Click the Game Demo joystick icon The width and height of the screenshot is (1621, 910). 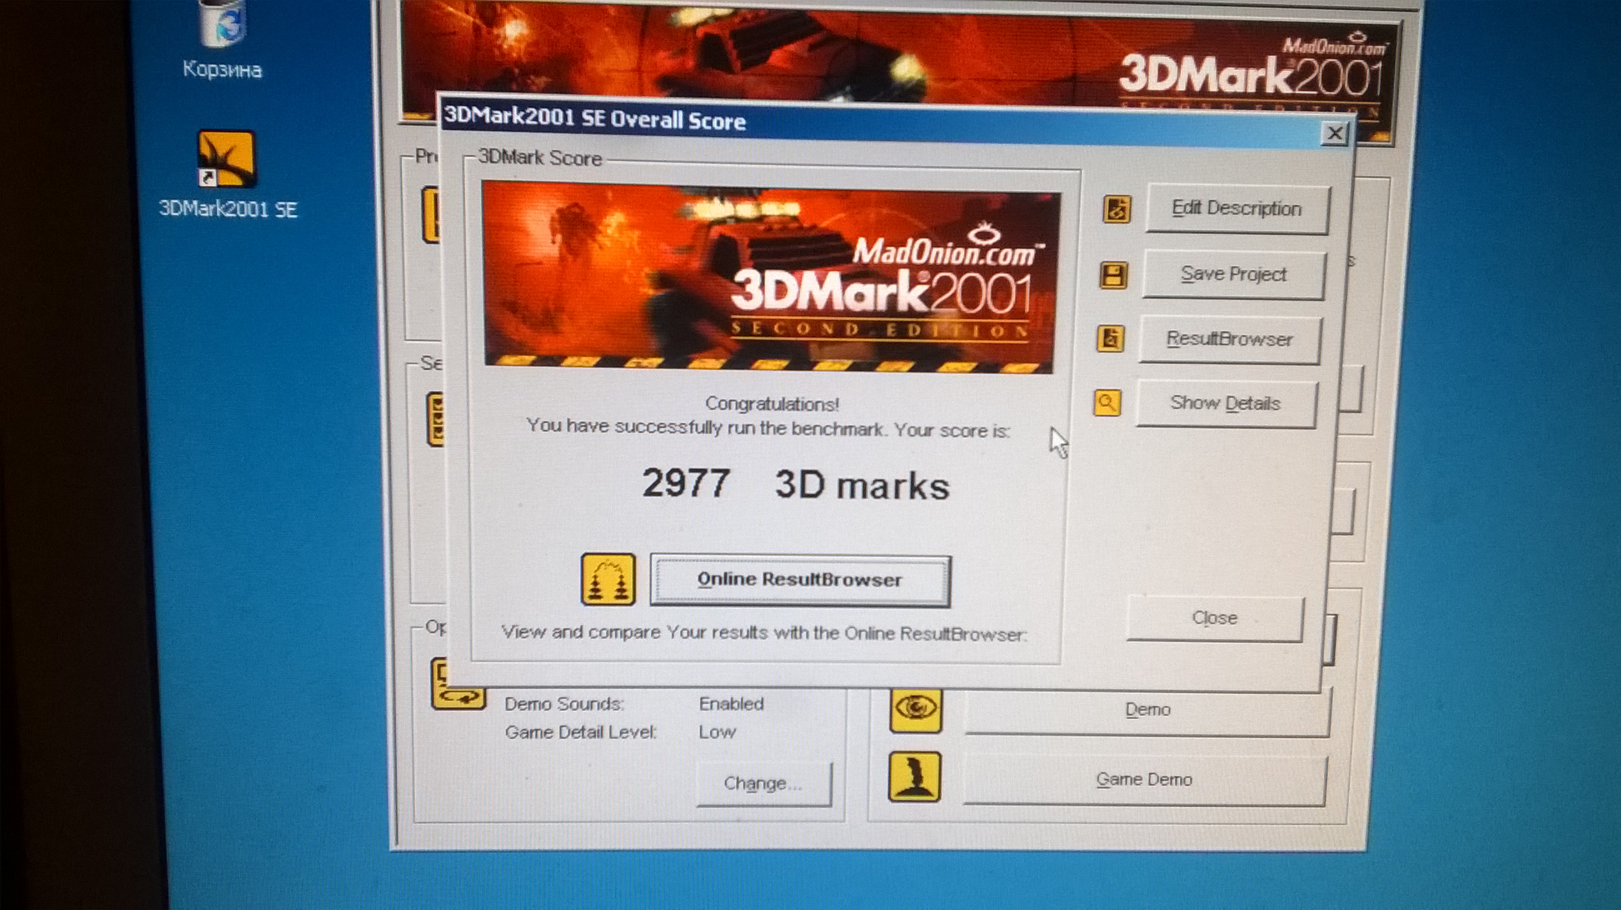pos(914,778)
